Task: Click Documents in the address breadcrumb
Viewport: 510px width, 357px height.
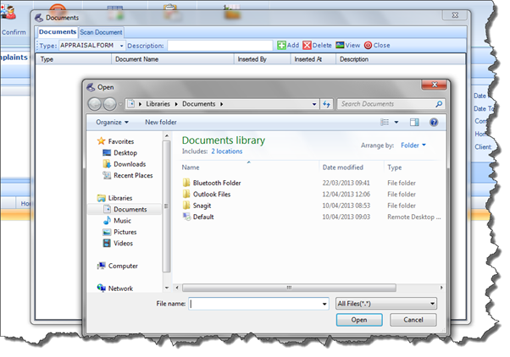Action: [x=199, y=104]
